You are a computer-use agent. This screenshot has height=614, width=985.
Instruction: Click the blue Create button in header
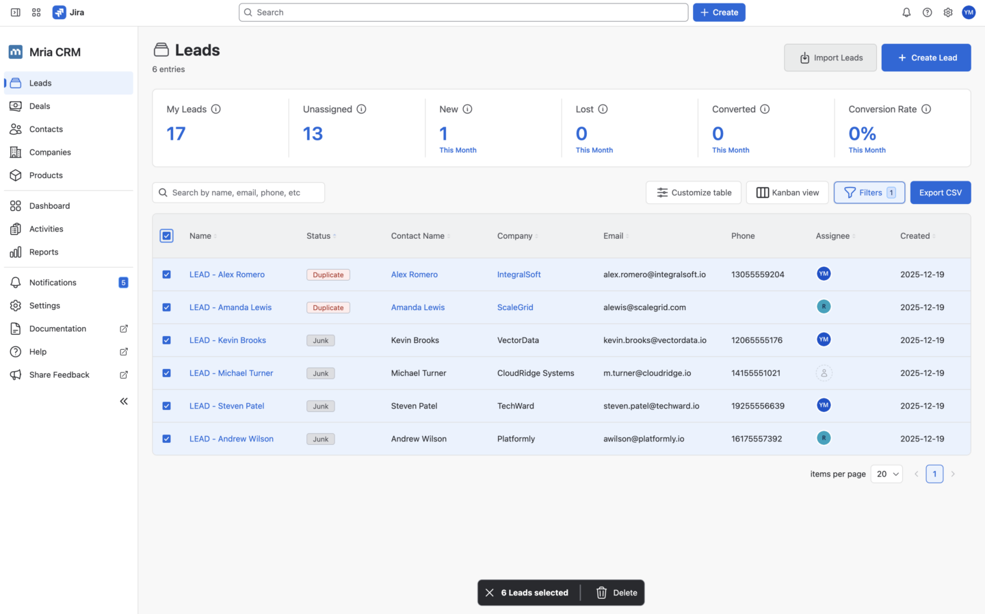click(x=719, y=12)
